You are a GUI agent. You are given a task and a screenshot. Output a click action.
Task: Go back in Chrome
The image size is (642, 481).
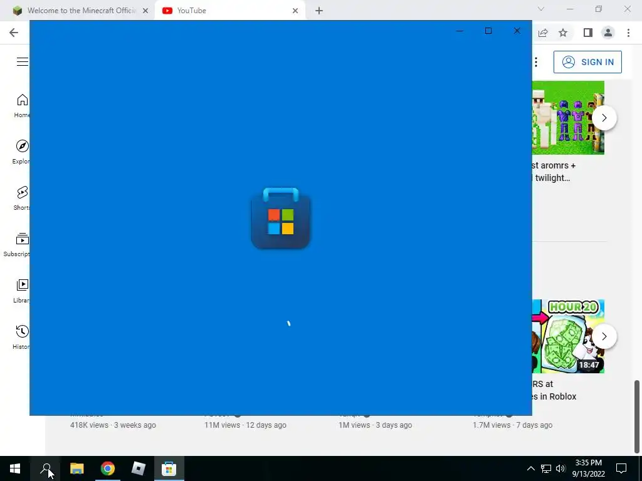(x=14, y=33)
